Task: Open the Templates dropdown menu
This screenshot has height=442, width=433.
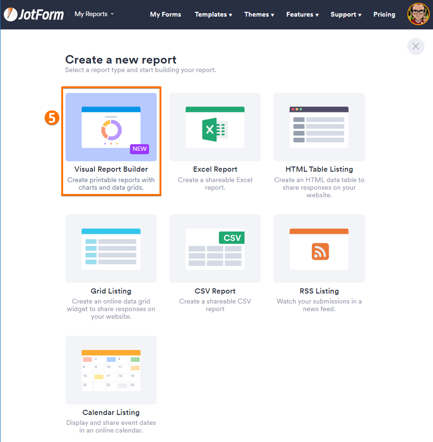Action: tap(213, 15)
